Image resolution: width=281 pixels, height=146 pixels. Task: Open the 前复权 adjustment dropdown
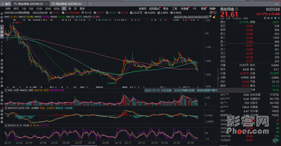pyautogui.click(x=143, y=9)
